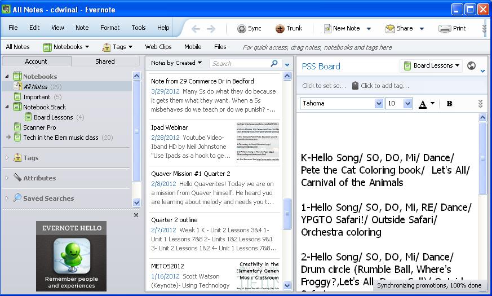492x296 pixels.
Task: Click the globe icon beside Board Lessons
Action: pyautogui.click(x=472, y=66)
